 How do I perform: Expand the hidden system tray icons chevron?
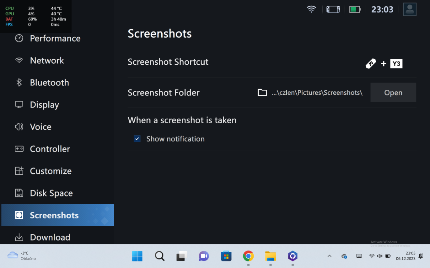(x=330, y=256)
